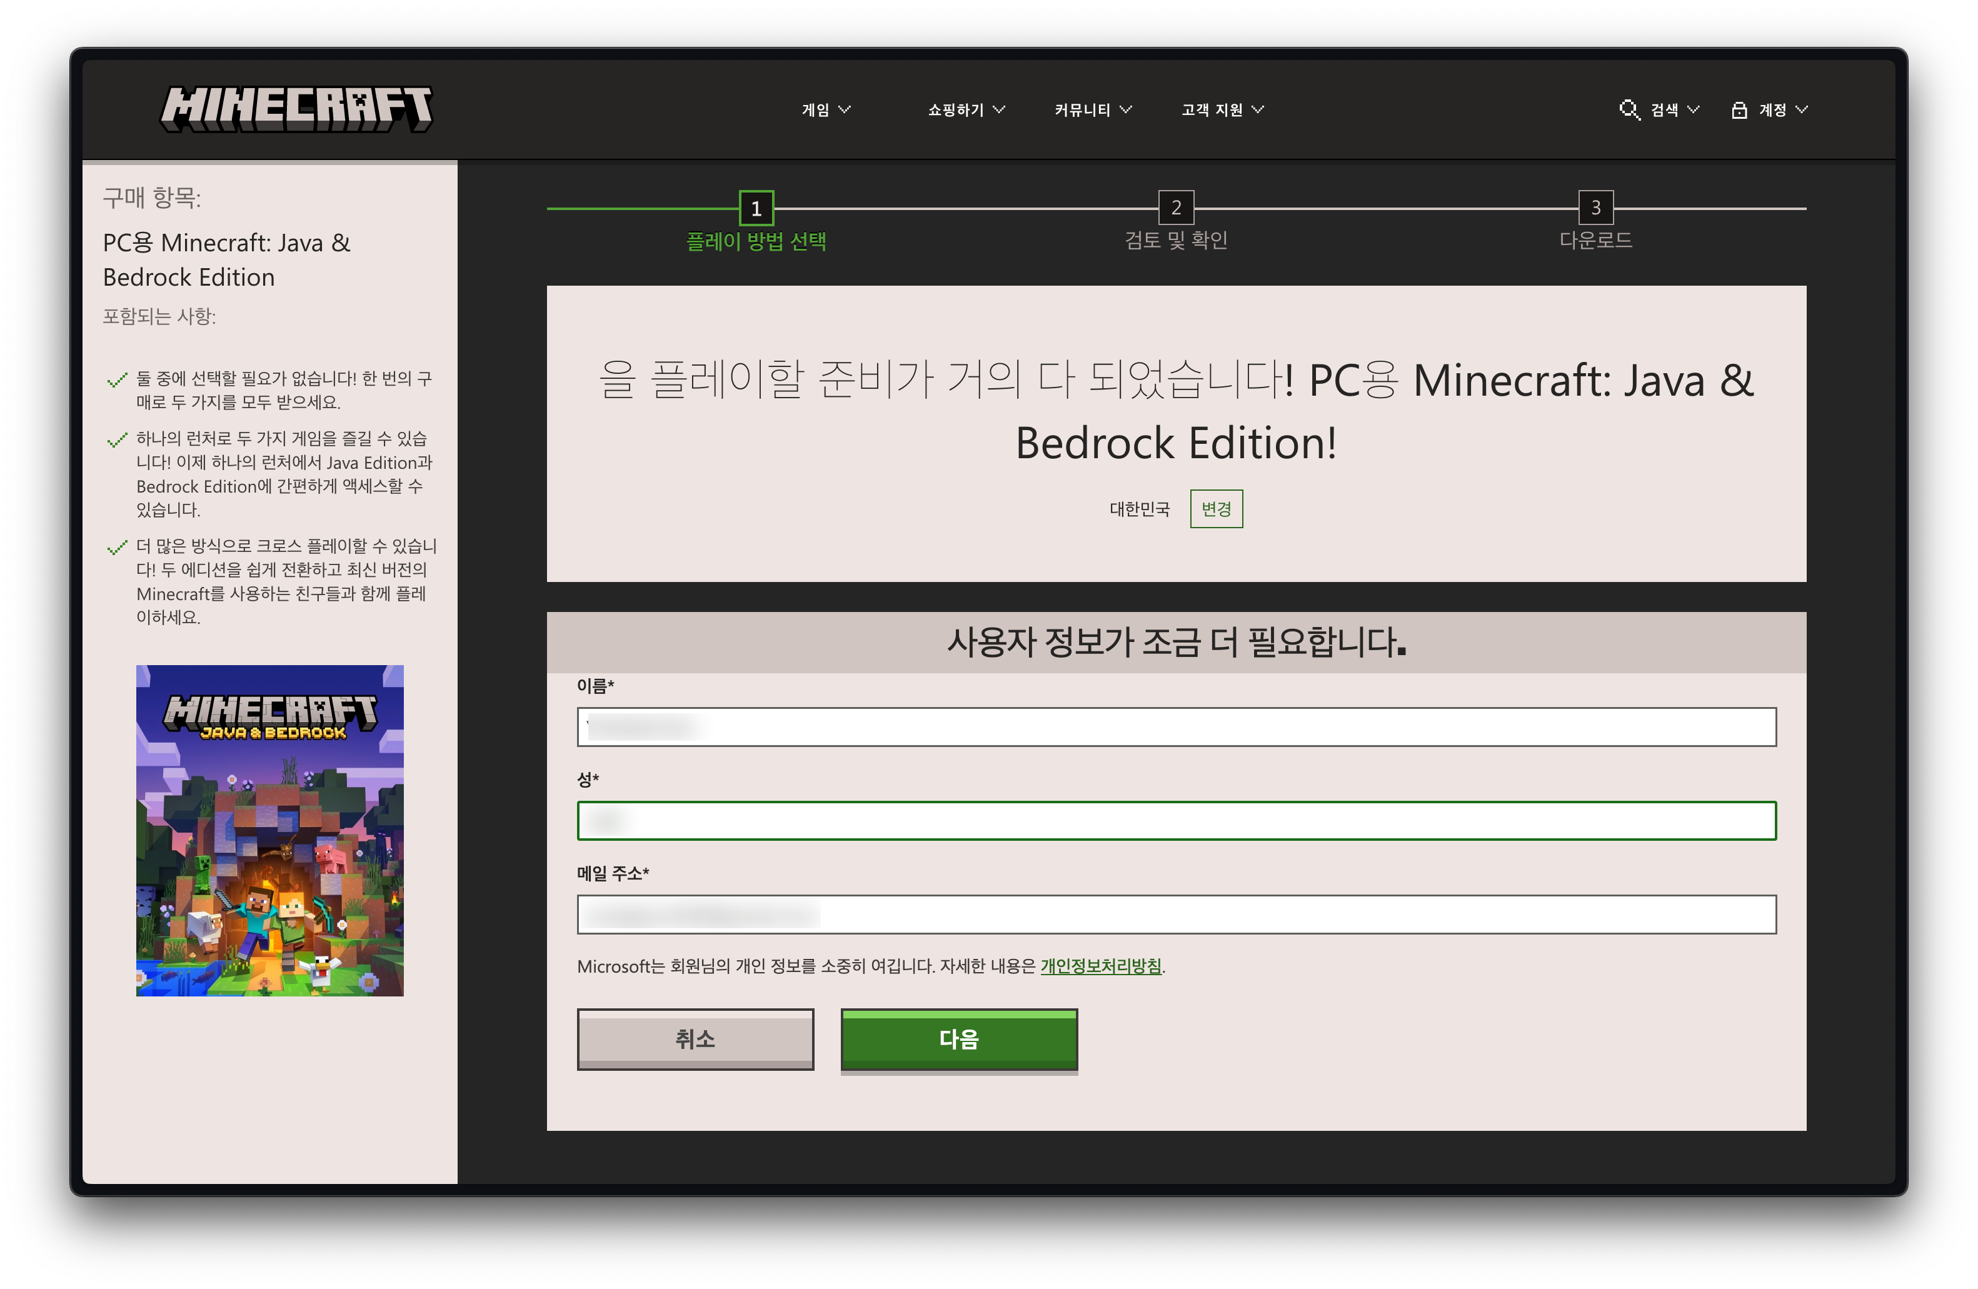The width and height of the screenshot is (1978, 1289).
Task: Click the Minecraft logo in header
Action: [x=297, y=109]
